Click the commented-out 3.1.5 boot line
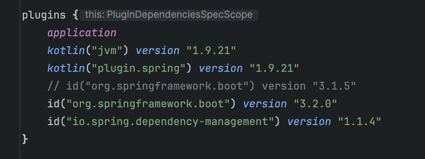Screen dimensions: 425x159 [x=202, y=86]
